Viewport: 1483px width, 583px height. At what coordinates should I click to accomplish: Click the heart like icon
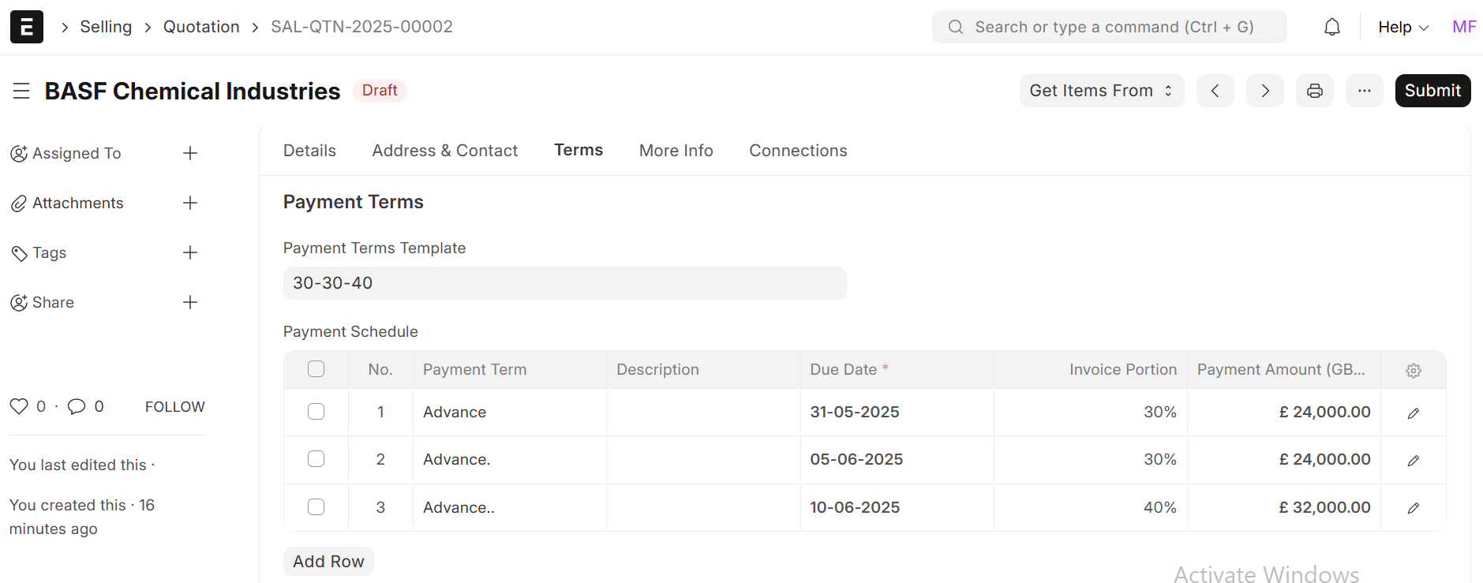pos(19,406)
